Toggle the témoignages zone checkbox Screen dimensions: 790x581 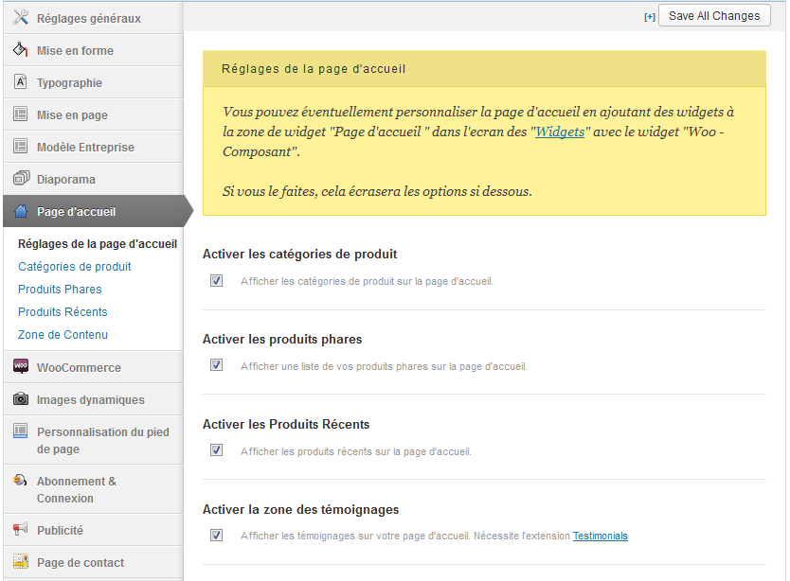(x=217, y=535)
